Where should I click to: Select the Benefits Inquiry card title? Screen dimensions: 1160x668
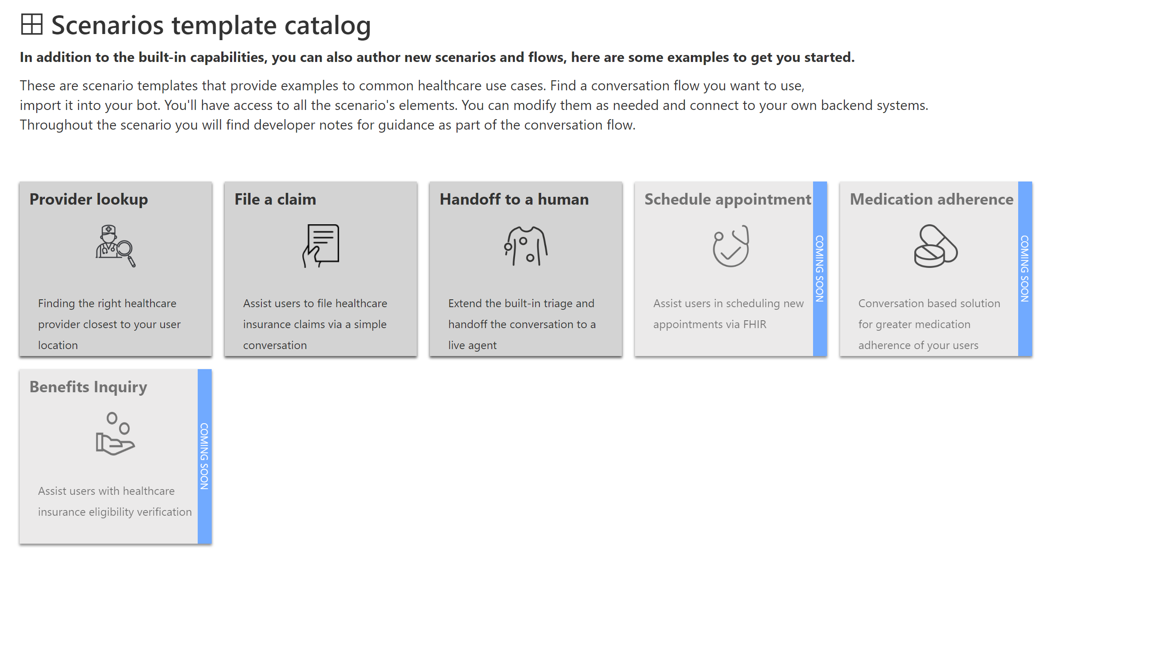88,387
